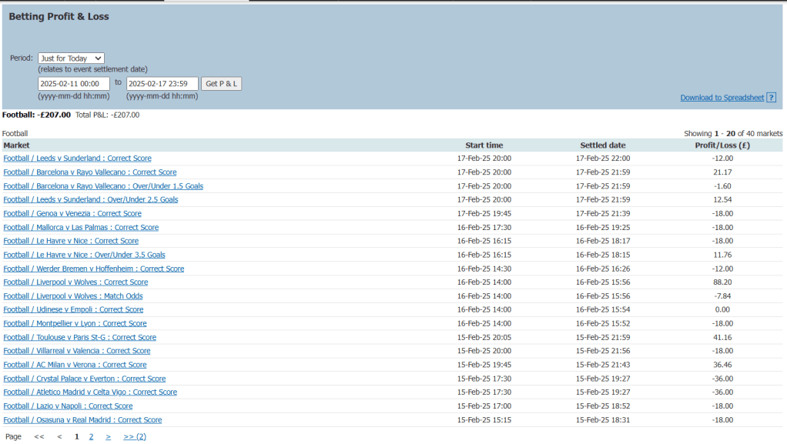787x444 pixels.
Task: Jump to last page link
Action: tap(134, 436)
